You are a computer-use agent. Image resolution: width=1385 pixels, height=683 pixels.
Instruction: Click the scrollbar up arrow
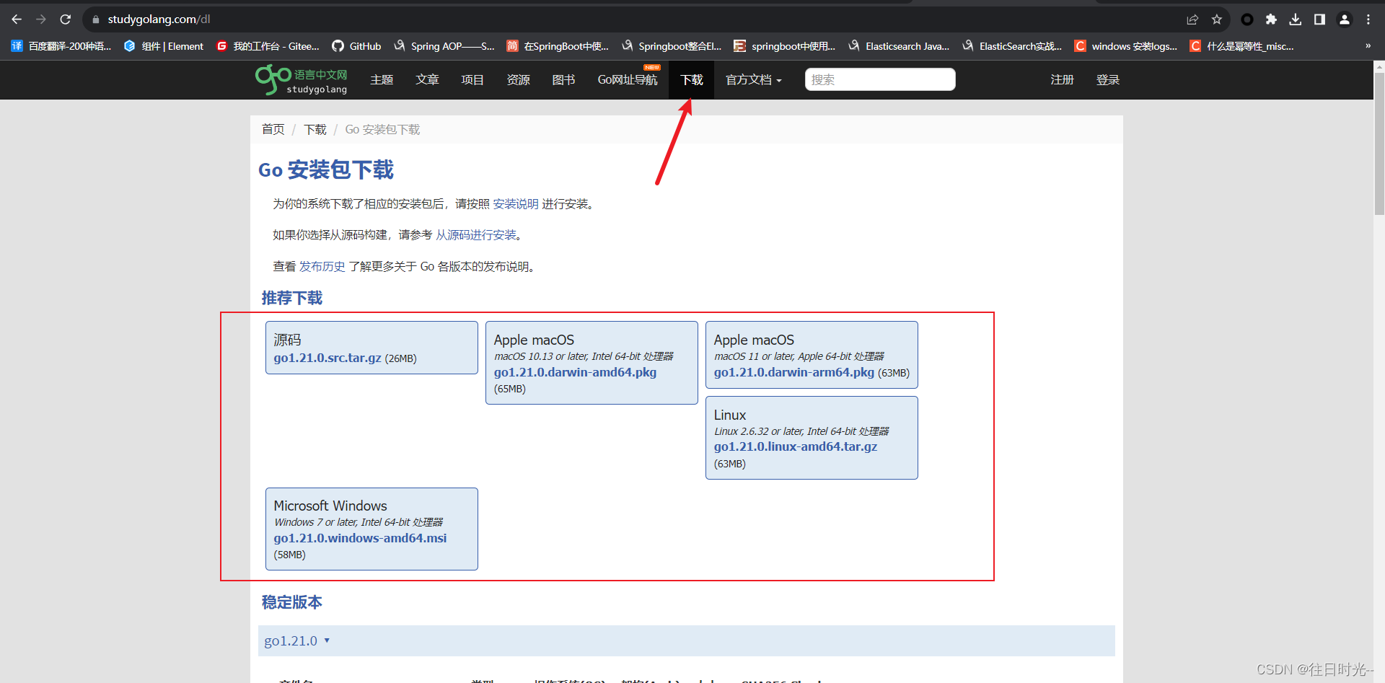(1379, 66)
